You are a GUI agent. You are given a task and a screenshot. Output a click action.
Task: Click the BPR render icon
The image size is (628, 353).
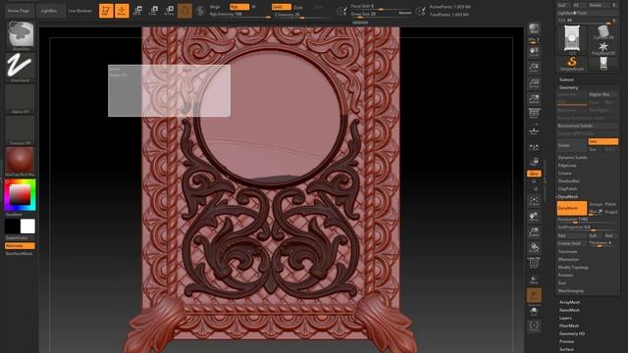point(534,28)
